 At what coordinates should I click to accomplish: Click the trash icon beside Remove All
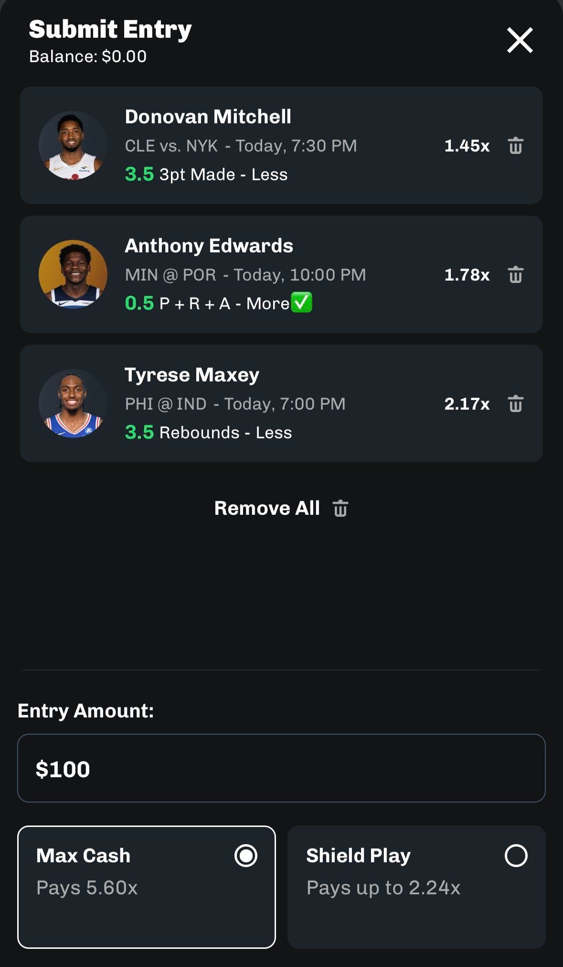pyautogui.click(x=340, y=509)
